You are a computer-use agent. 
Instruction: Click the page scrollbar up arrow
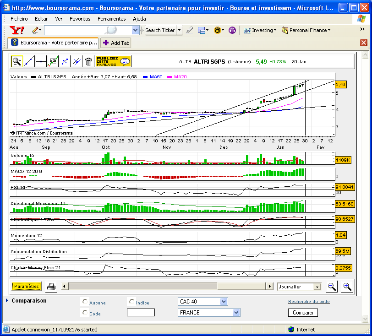365,55
